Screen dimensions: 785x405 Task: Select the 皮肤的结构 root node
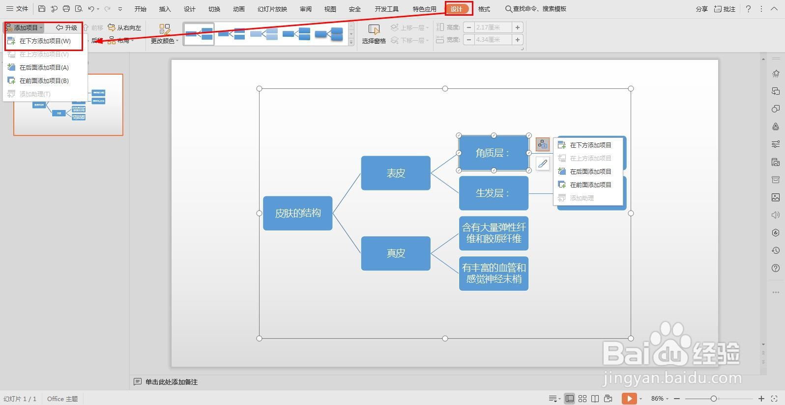(x=298, y=213)
